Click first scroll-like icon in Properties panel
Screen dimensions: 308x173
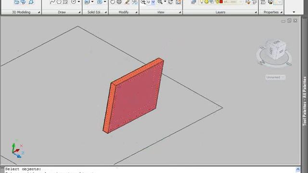(x=263, y=2)
